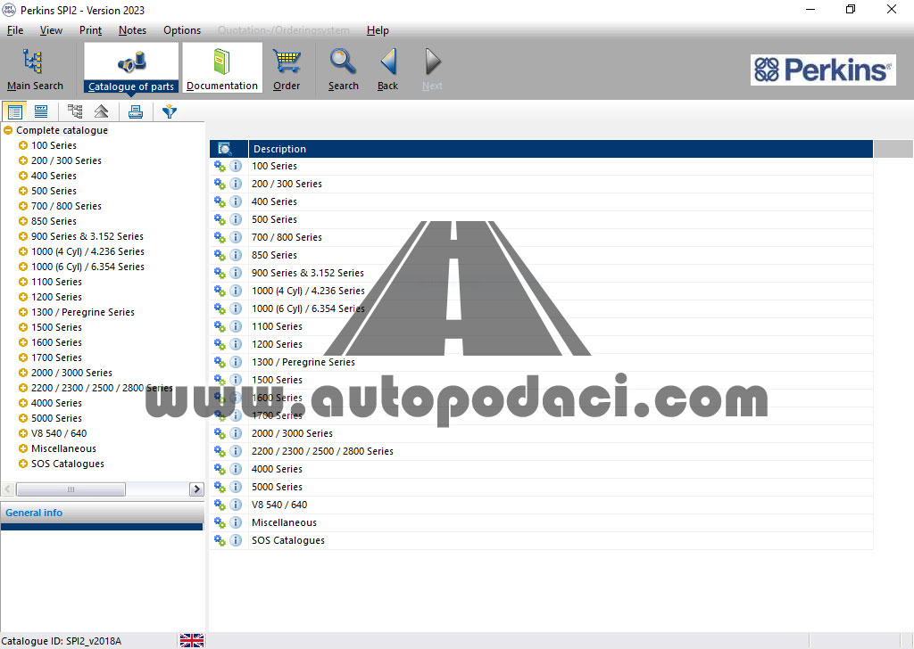This screenshot has width=914, height=649.
Task: Expand the 1100 Series tree node
Action: pyautogui.click(x=23, y=282)
